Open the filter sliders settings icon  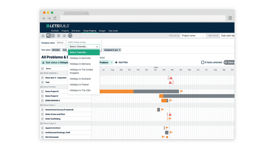click(x=59, y=36)
